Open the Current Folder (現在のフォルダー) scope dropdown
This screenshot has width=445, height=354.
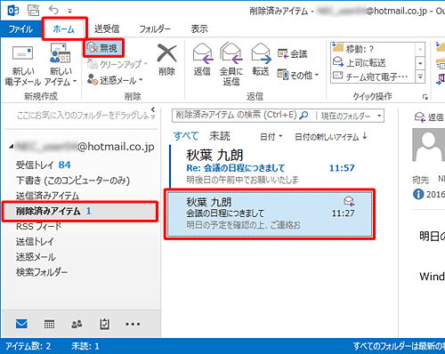[x=352, y=116]
